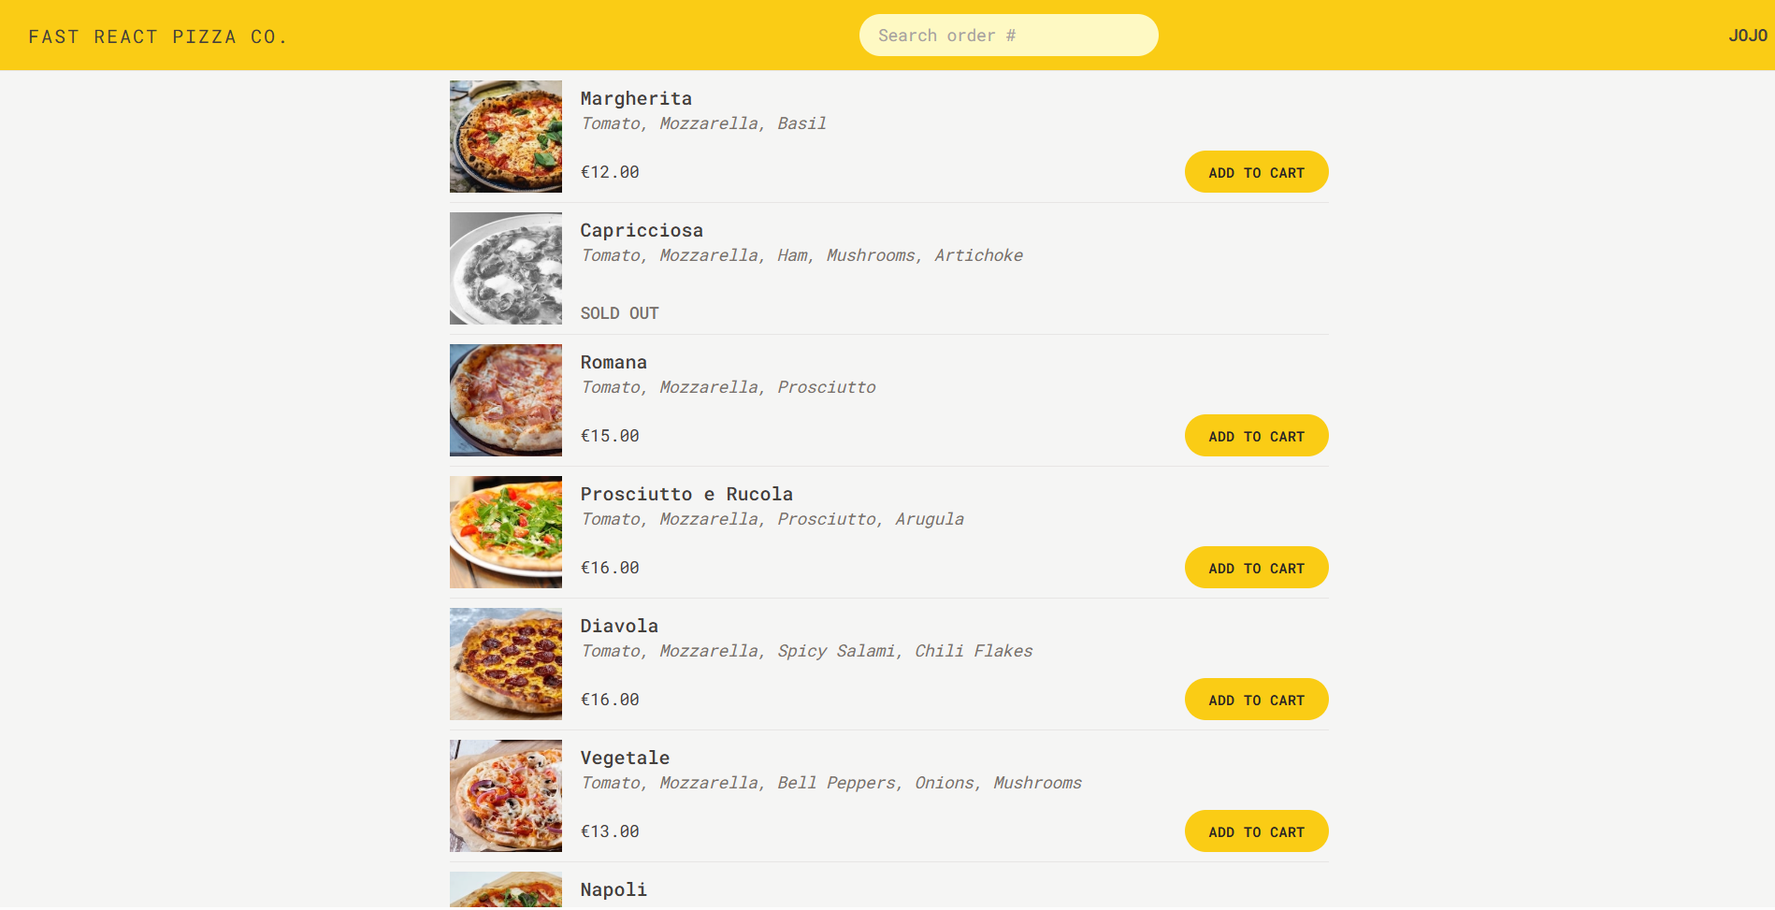Click the Prosciutto e Rucola ingredient list
Screen dimensions: 1775x910
coord(772,518)
